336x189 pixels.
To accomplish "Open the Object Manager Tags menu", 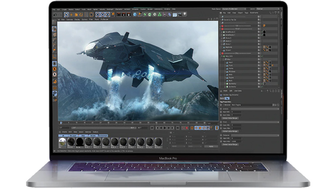I will click(247, 13).
